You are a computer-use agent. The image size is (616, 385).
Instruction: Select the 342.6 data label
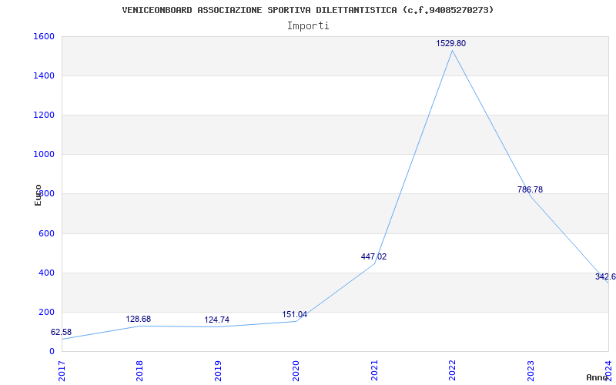(605, 276)
